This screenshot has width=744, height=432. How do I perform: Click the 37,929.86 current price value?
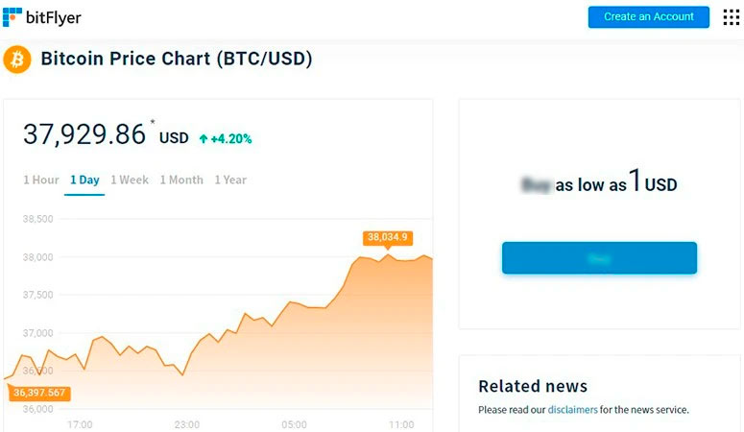tap(84, 134)
